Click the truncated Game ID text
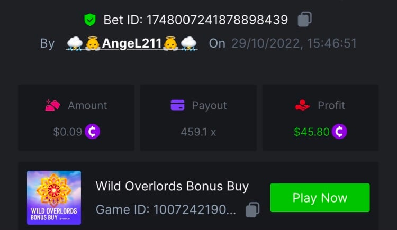Screen dimensions: 397x230 (x=166, y=210)
